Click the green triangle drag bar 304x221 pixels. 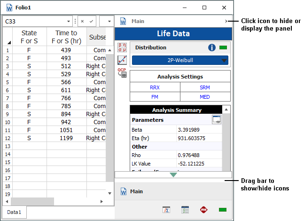(x=173, y=174)
